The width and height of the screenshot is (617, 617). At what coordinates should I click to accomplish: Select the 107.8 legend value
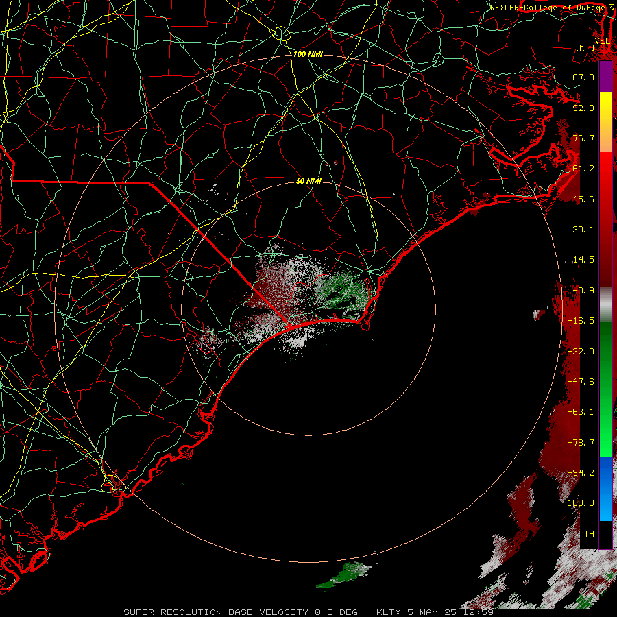(581, 77)
